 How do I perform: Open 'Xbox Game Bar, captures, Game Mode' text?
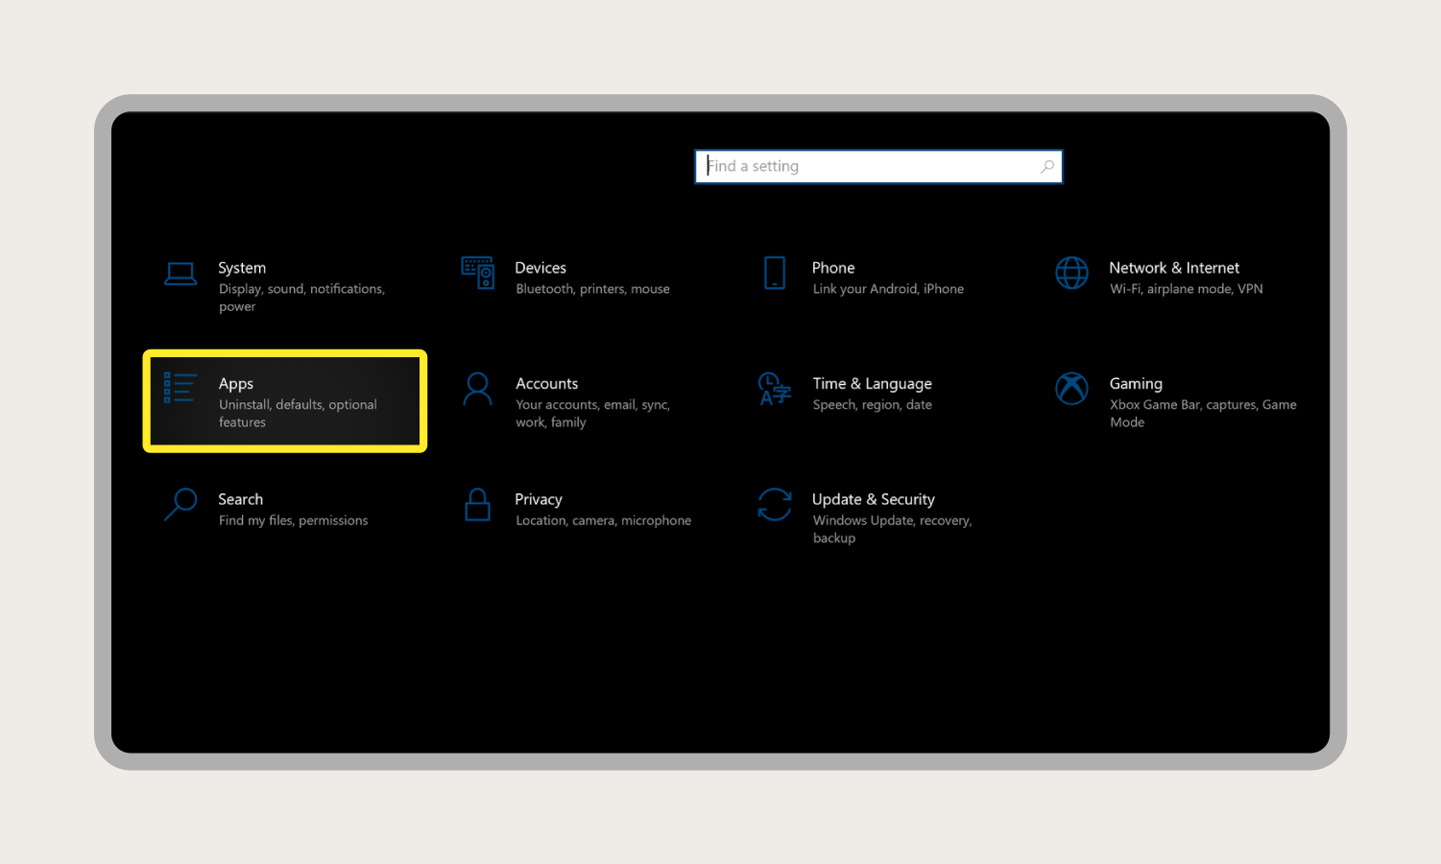pyautogui.click(x=1202, y=414)
